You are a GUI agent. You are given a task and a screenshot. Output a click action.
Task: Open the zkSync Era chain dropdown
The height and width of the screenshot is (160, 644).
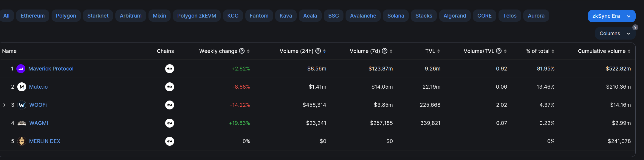[x=612, y=16]
